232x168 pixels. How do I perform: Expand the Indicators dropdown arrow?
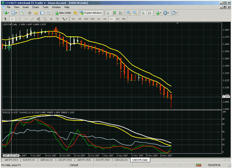[160, 13]
